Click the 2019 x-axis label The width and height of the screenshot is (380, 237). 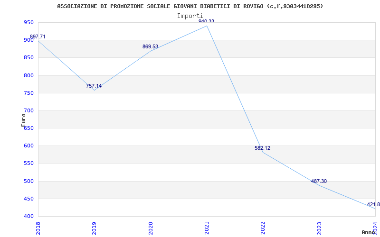tap(94, 228)
